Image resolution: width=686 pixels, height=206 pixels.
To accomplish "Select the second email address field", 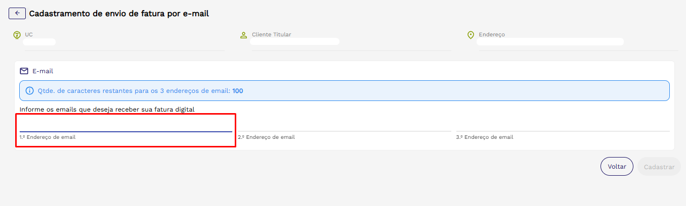I will click(x=344, y=125).
